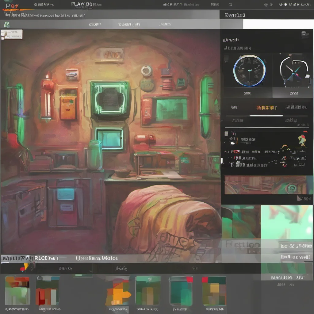This screenshot has width=314, height=314.
Task: Click the round blue-rimmed dial gauge
Action: [249, 71]
